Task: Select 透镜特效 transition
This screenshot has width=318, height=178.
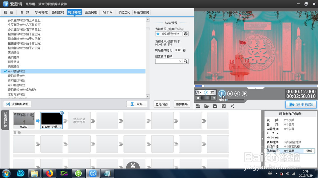Action: 14,62
